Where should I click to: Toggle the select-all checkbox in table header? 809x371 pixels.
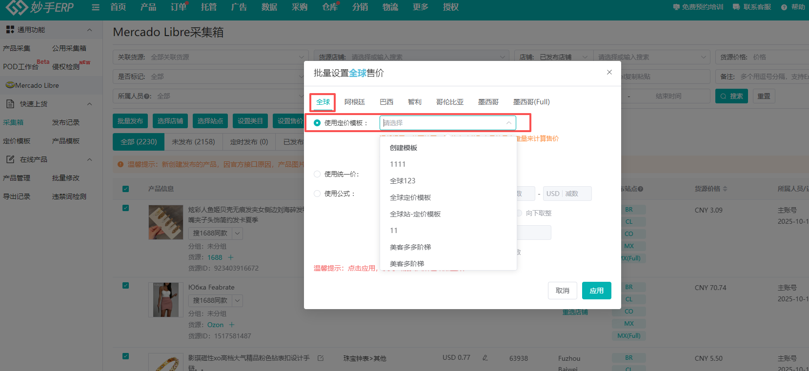[125, 189]
